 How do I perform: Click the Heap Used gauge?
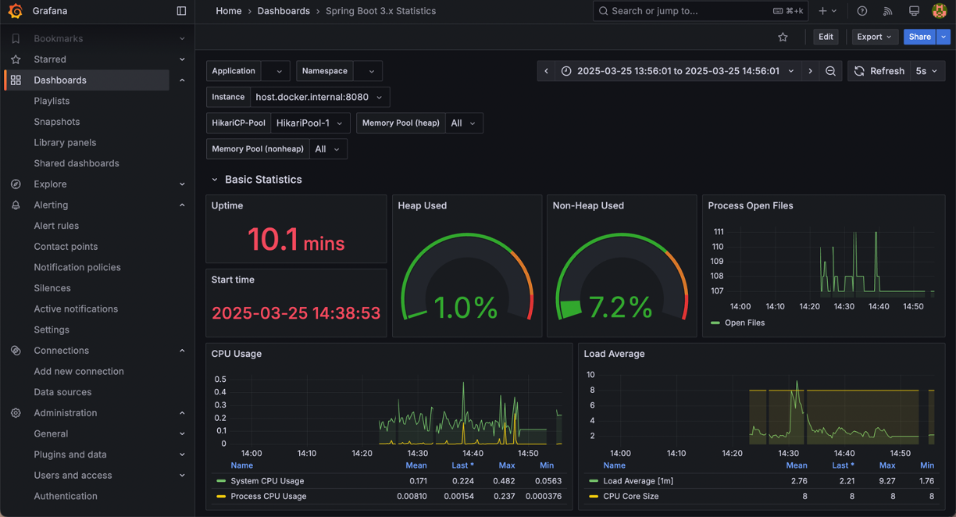pos(466,277)
